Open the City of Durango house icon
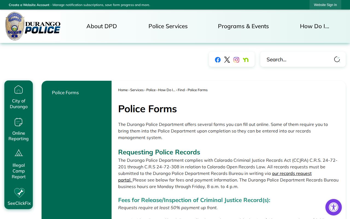Image resolution: width=350 pixels, height=219 pixels. click(x=19, y=90)
